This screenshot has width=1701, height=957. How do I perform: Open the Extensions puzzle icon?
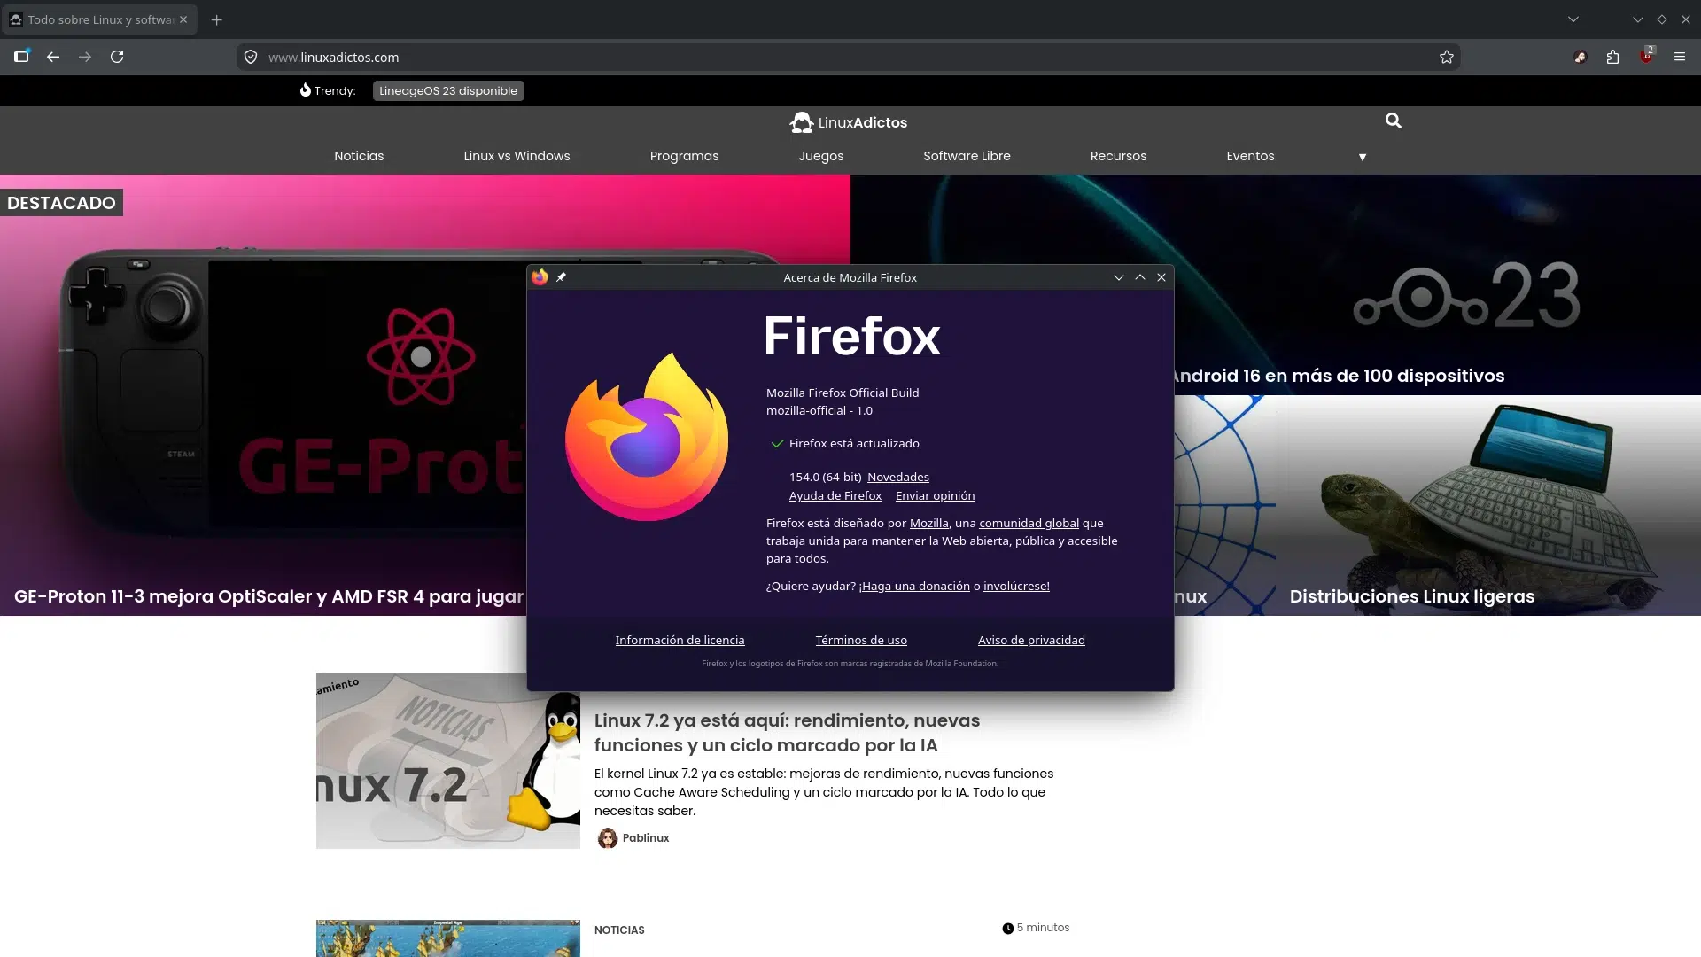[1612, 57]
